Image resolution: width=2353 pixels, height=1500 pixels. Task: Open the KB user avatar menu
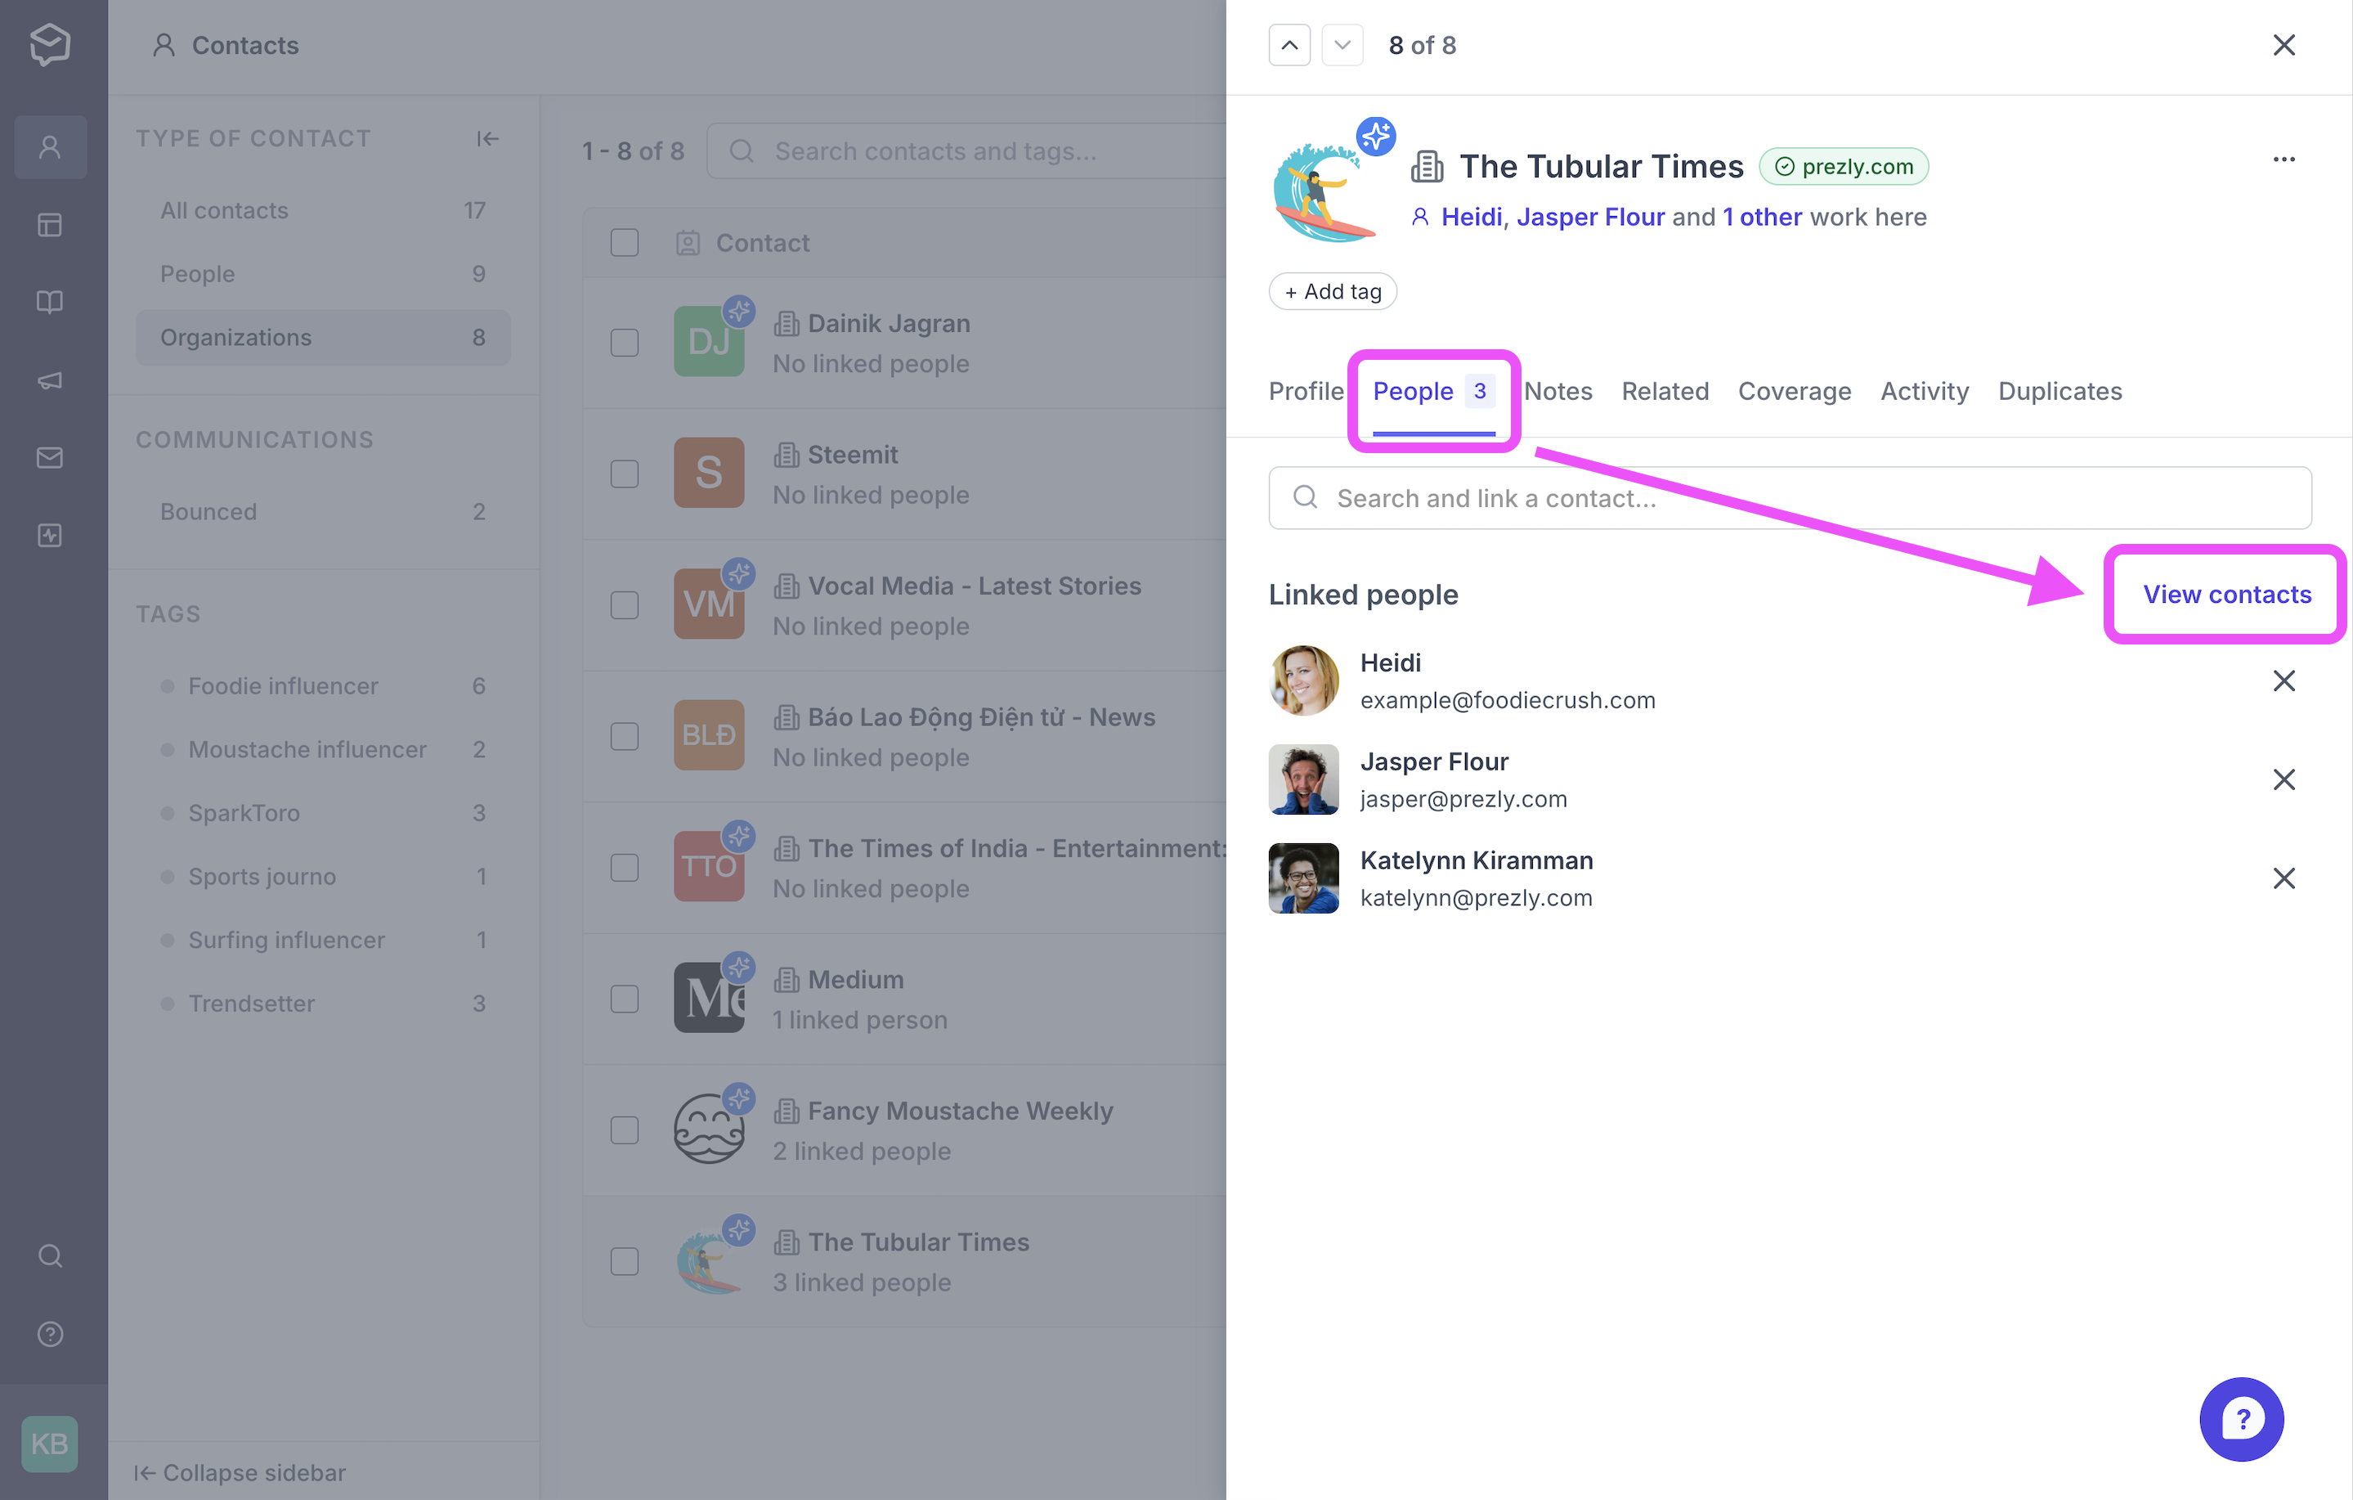pos(50,1444)
